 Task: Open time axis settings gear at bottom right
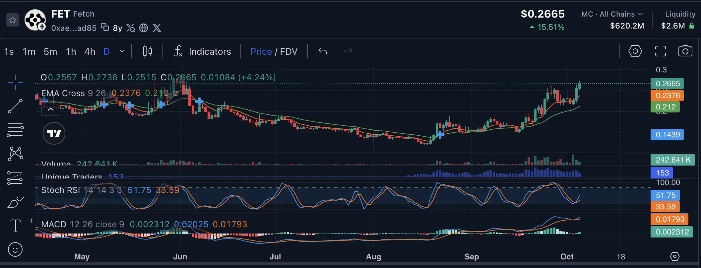pyautogui.click(x=674, y=256)
